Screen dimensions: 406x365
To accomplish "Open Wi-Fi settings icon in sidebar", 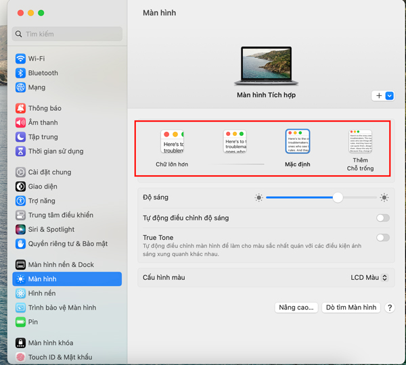I will tap(20, 58).
